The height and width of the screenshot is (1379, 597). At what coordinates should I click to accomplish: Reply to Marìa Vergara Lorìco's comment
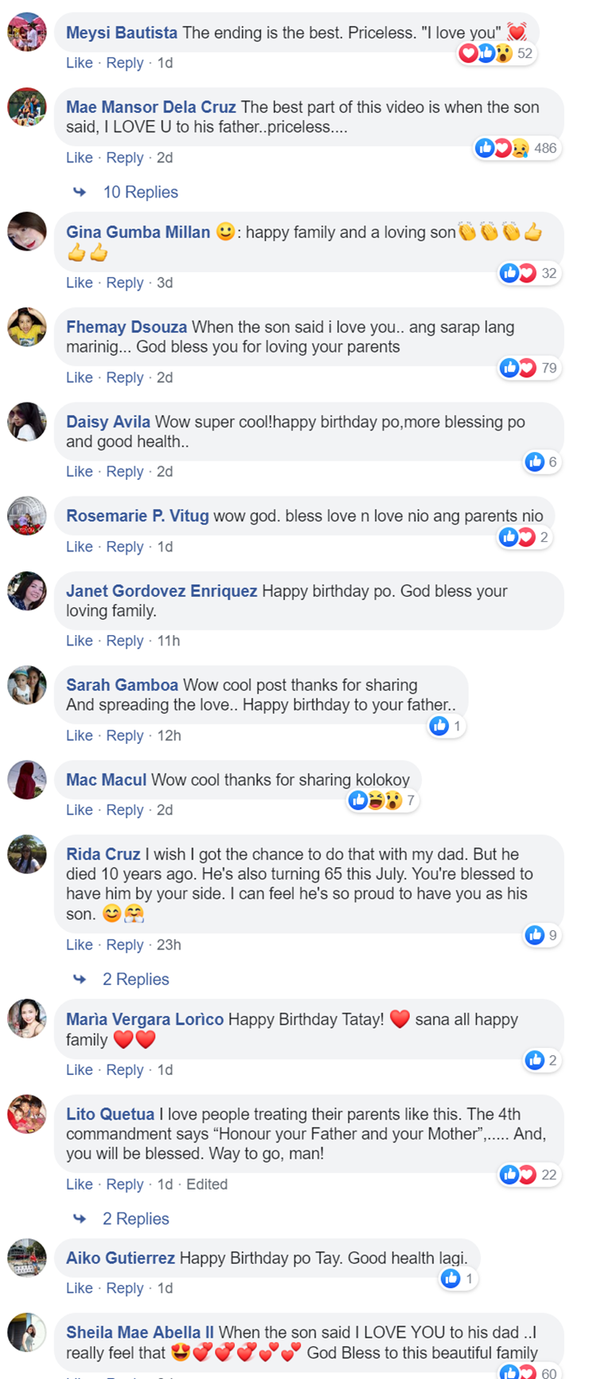pos(125,1069)
